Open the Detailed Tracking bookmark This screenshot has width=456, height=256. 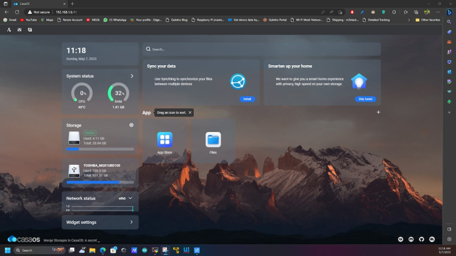tap(376, 20)
